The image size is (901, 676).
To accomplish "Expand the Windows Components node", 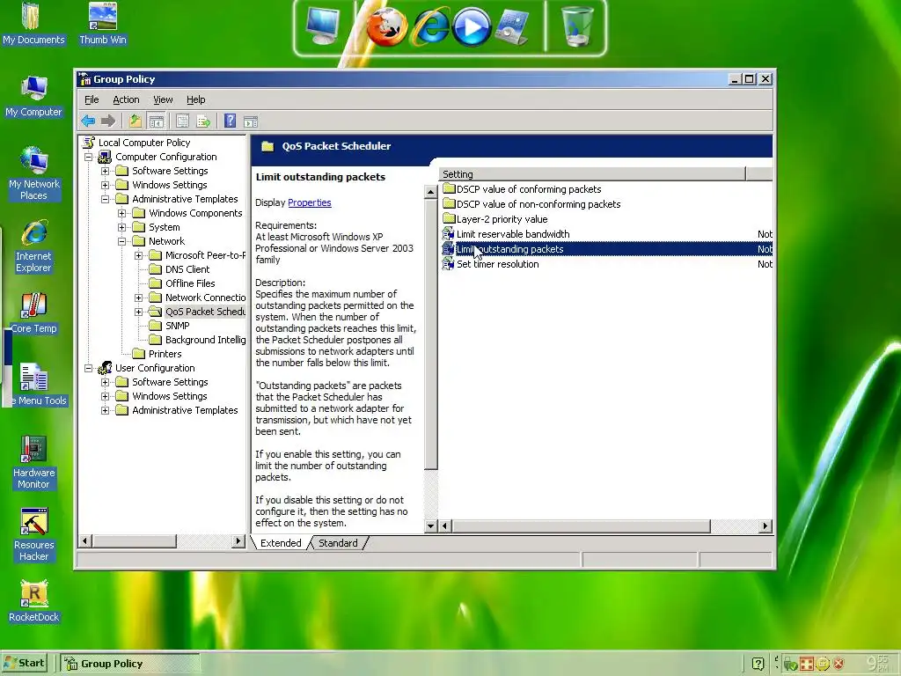I will [x=121, y=213].
